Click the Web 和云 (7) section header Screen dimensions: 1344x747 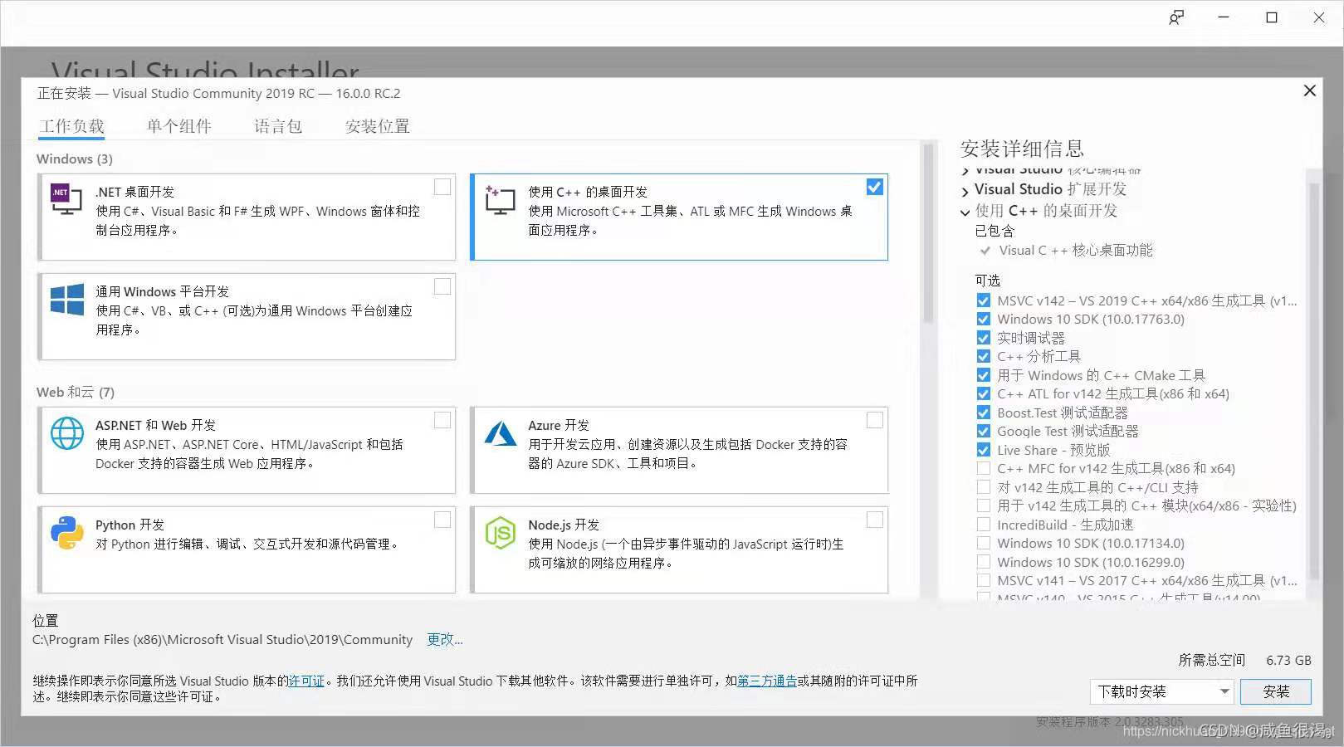76,392
